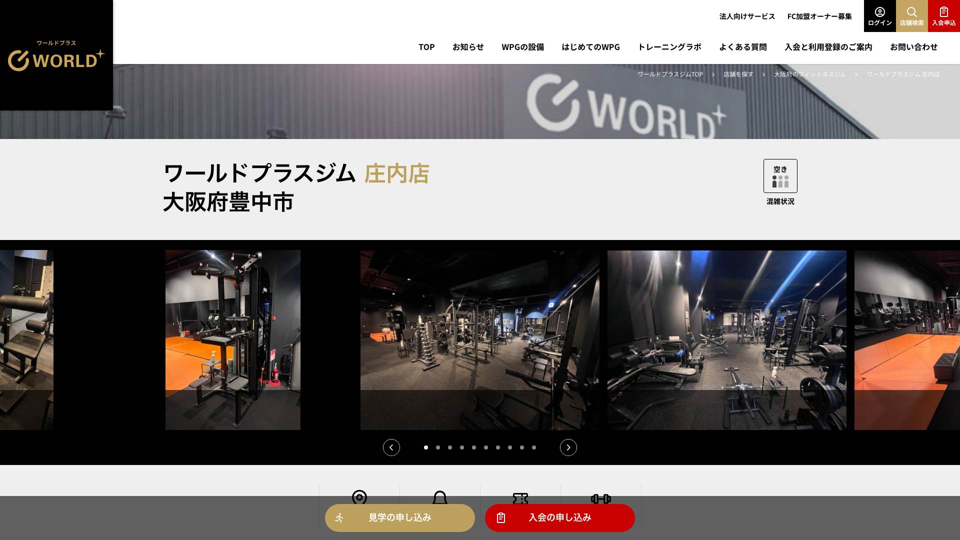Go to ワールドプラスジムTOP breadcrumb
This screenshot has width=960, height=540.
(x=670, y=74)
